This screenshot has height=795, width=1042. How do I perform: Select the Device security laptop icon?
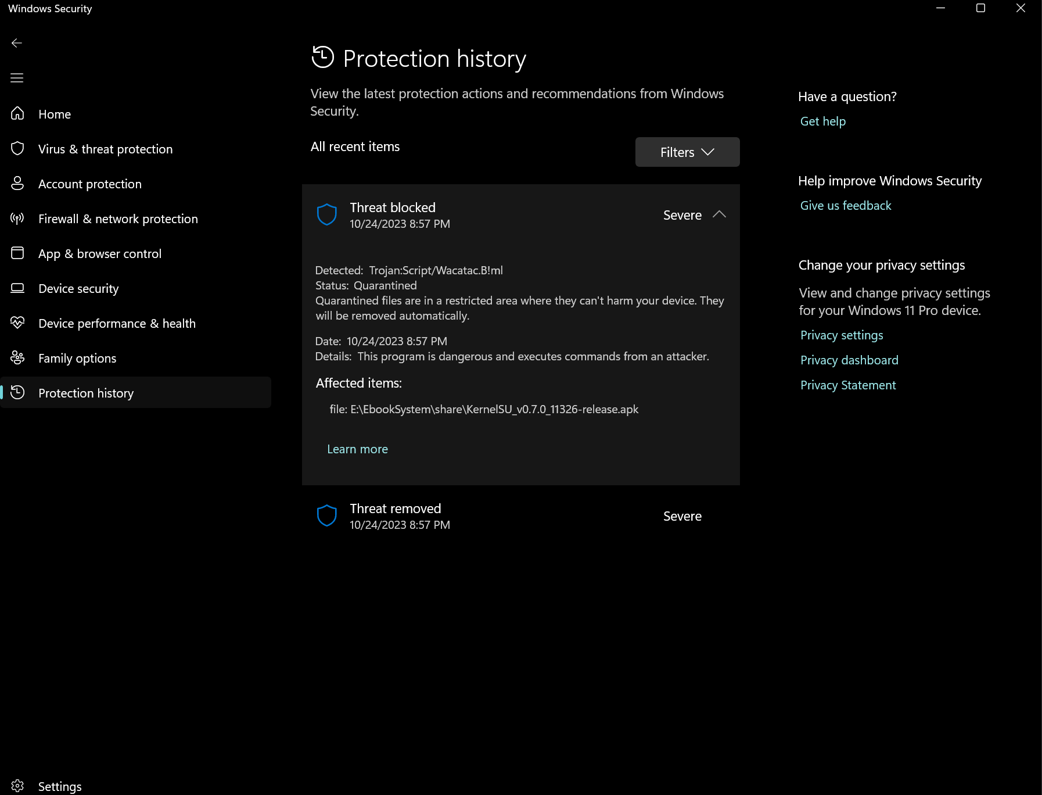click(x=17, y=288)
